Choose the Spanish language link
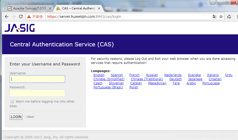 pos(117,75)
